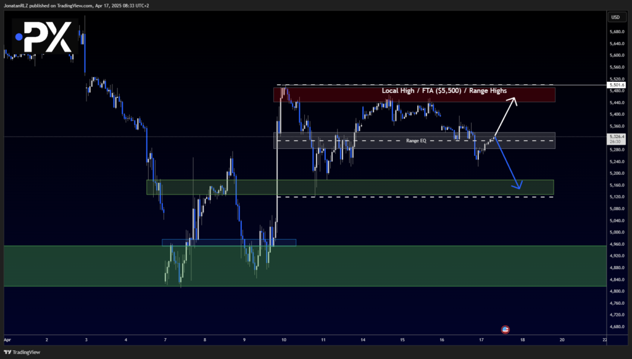Select the 'Range EQ' text label
632x359 pixels.
[x=416, y=140]
